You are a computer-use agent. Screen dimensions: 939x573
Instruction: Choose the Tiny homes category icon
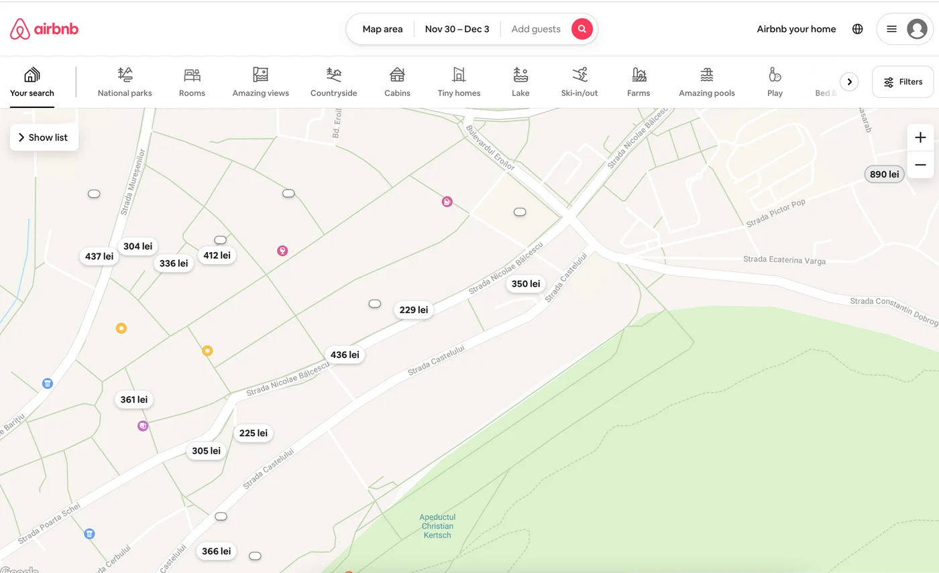(459, 74)
